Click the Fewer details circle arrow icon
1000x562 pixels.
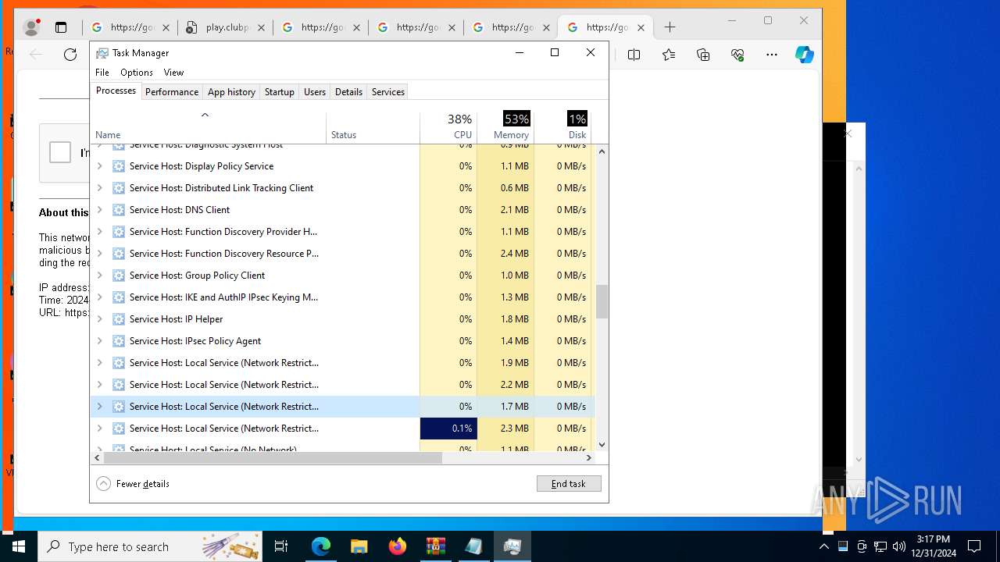click(103, 484)
